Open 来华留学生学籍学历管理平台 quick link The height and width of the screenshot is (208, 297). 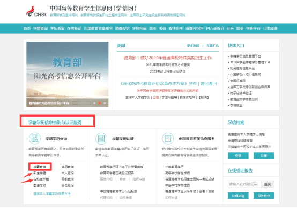point(250,62)
